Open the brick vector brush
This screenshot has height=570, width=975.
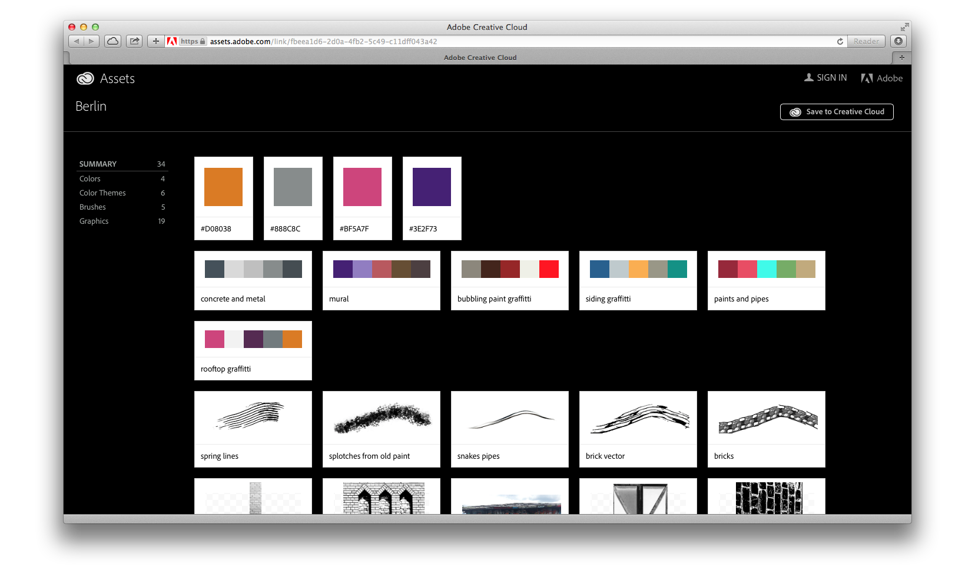638,429
